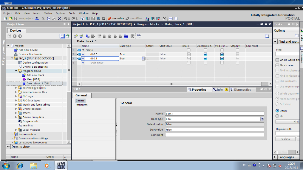
Task: Uncheck Accessible from HMI for db0.0
Action: pyautogui.click(x=205, y=54)
